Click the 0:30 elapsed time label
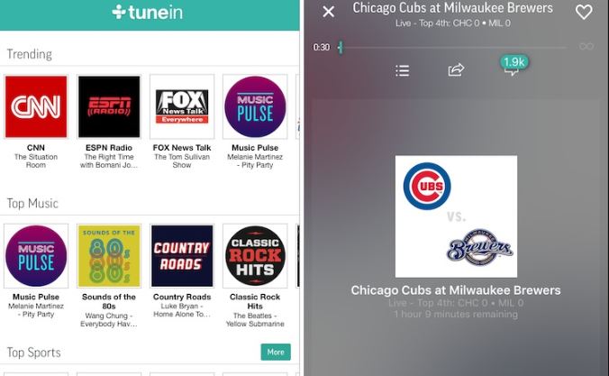Viewport: 609px width, 376px height. point(322,48)
